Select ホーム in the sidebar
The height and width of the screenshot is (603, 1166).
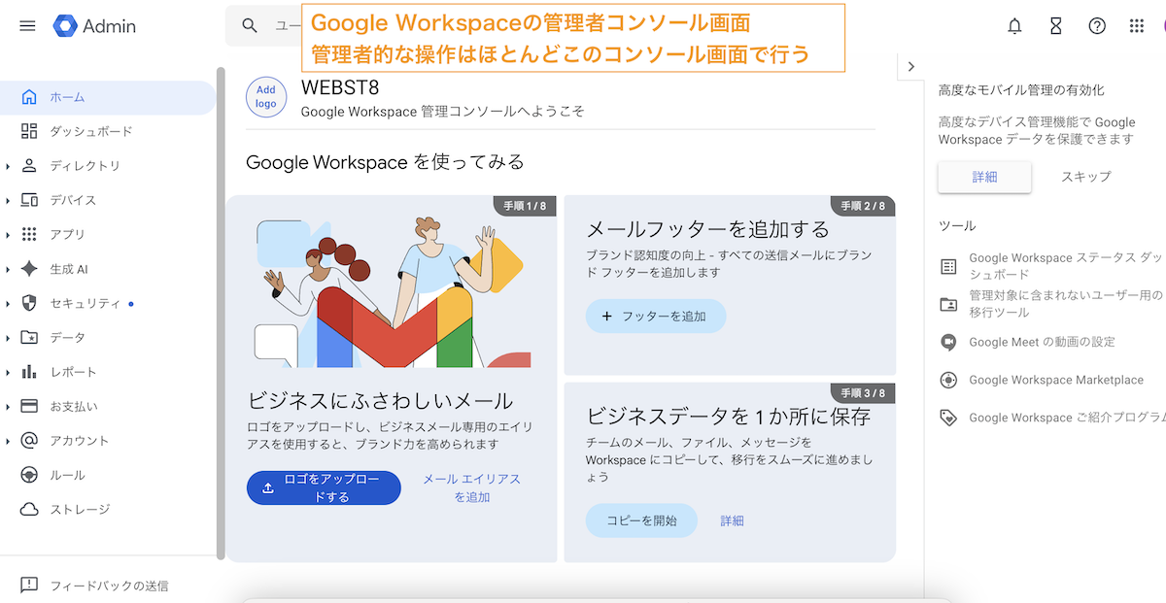click(x=108, y=97)
